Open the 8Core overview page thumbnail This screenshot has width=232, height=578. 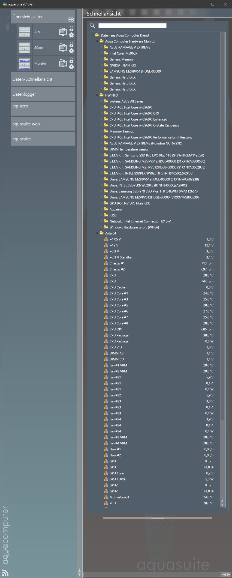pyautogui.click(x=25, y=48)
